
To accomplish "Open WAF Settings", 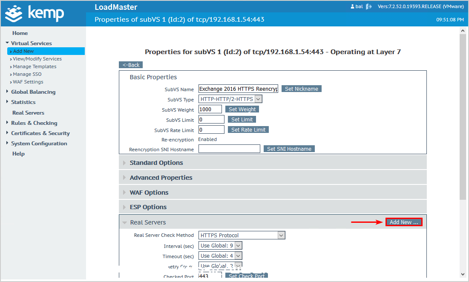I will pos(28,82).
